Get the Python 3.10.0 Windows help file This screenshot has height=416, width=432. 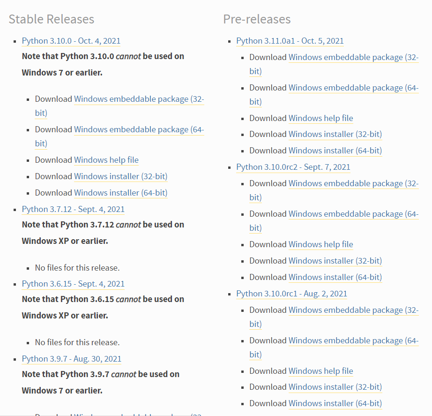(x=106, y=160)
